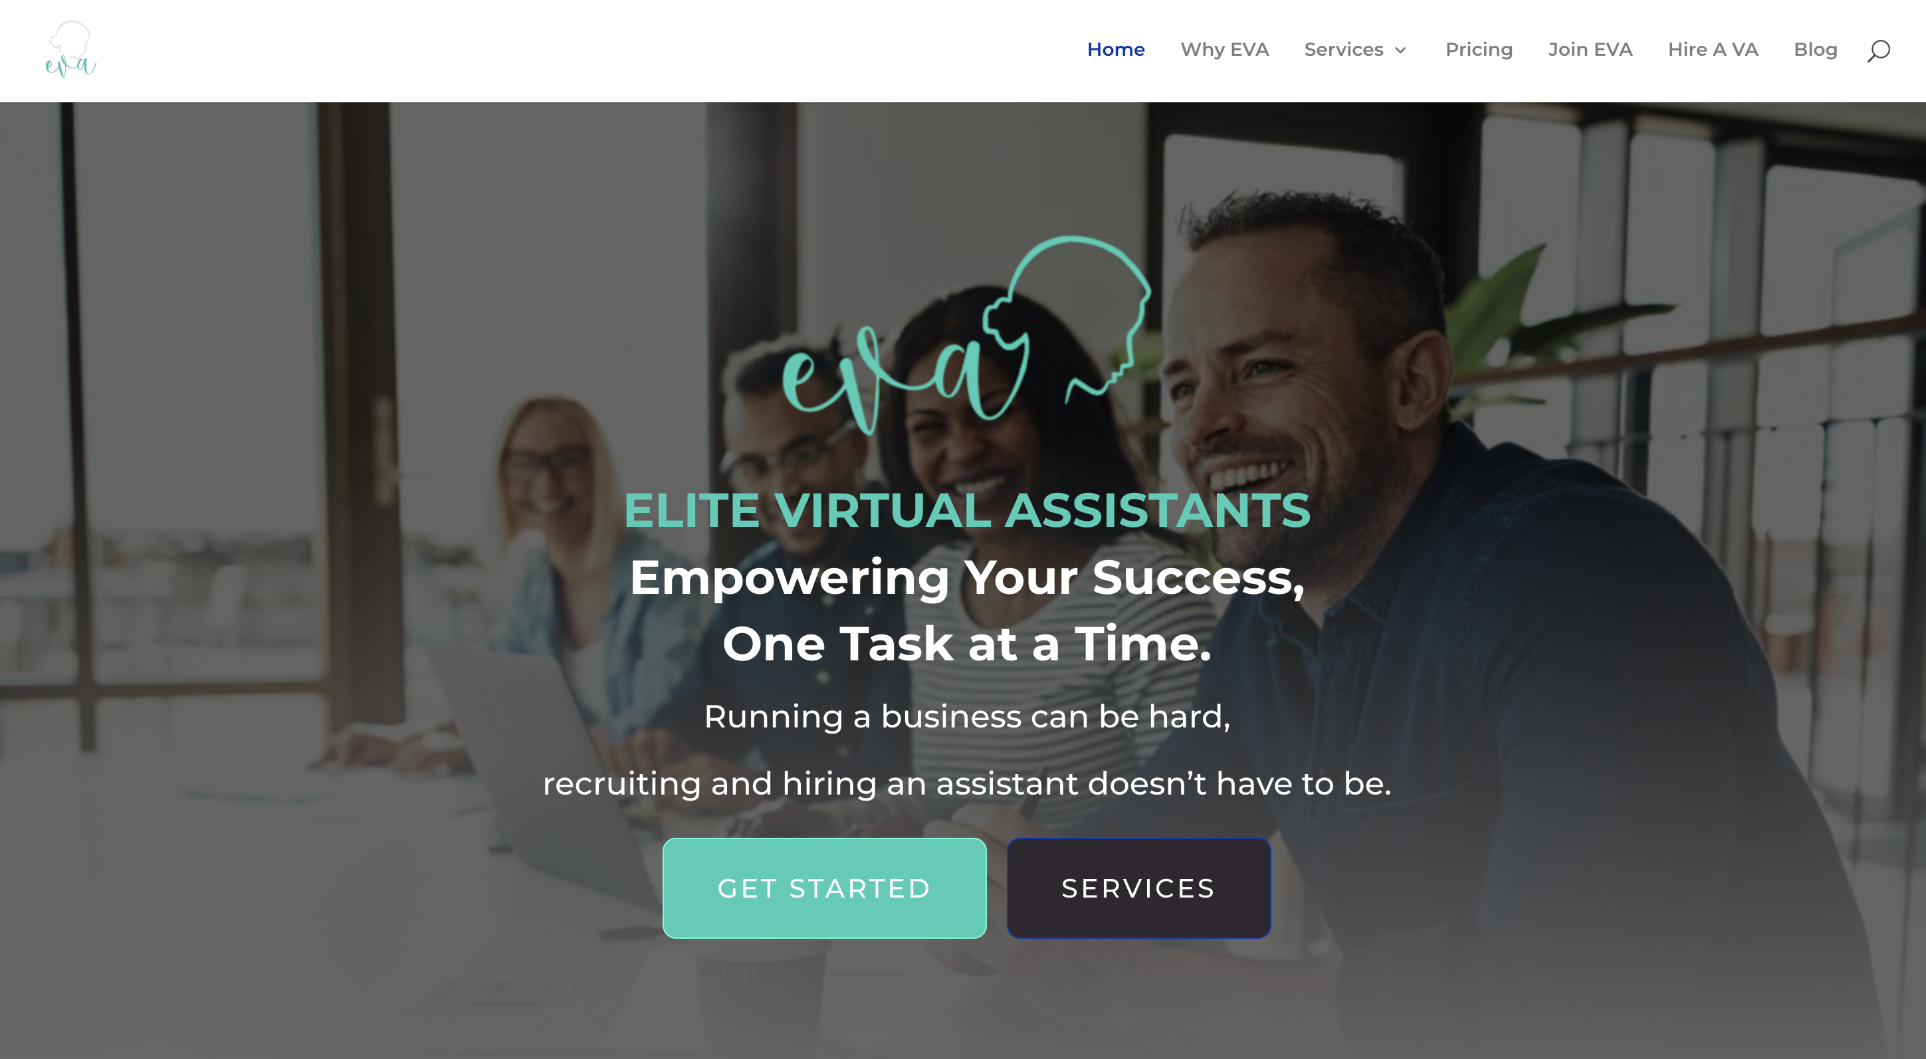Expand the Services dropdown menu
Image resolution: width=1926 pixels, height=1059 pixels.
point(1352,50)
